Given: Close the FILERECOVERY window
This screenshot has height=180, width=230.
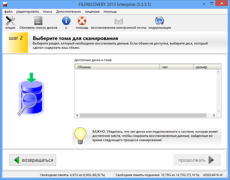Looking at the screenshot, I should click(x=222, y=3).
